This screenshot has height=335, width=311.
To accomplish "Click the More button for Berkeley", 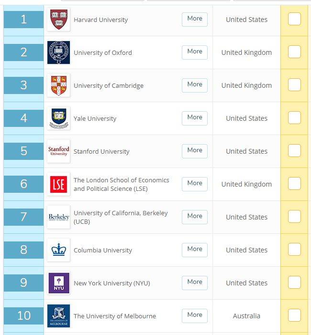I will click(x=195, y=217).
